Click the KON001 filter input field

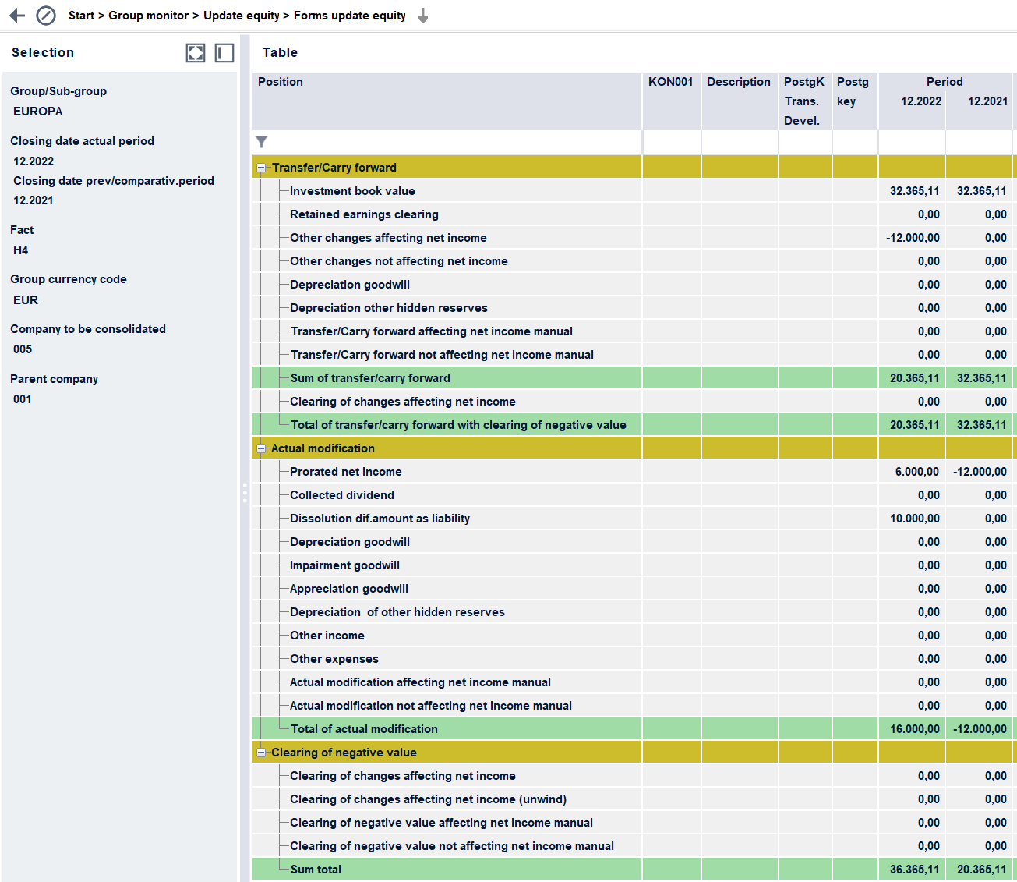click(x=672, y=142)
